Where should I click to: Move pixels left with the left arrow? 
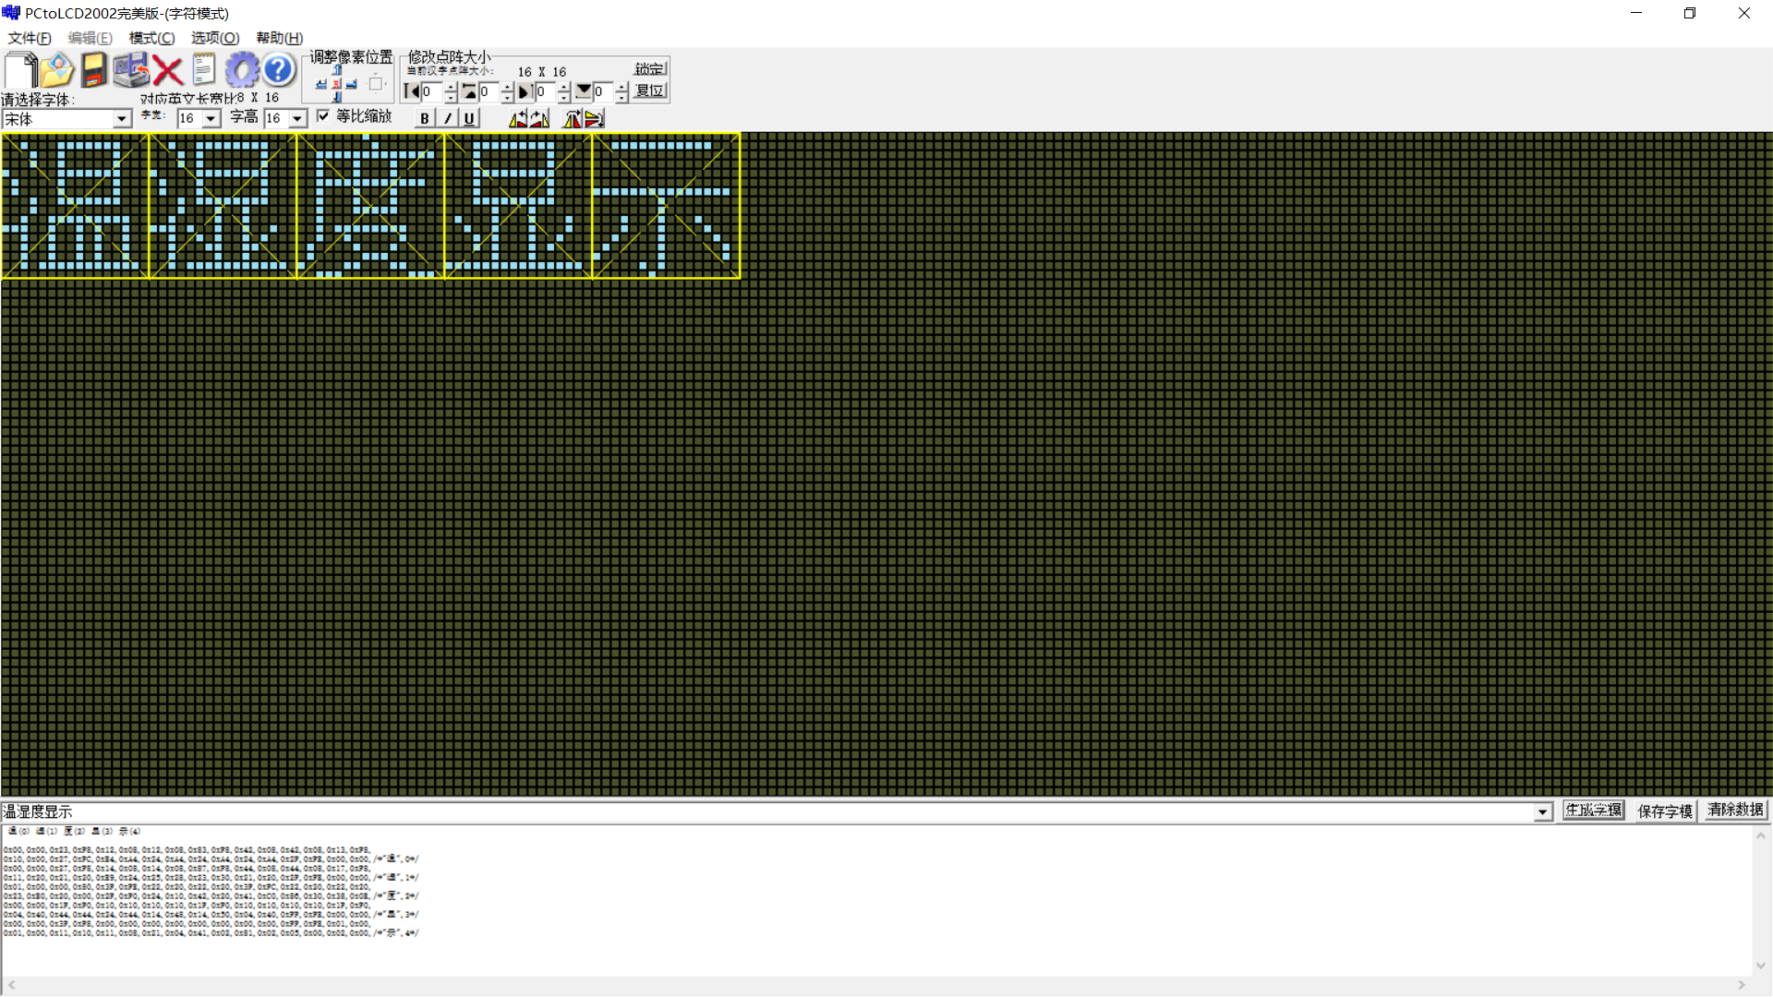pyautogui.click(x=321, y=84)
